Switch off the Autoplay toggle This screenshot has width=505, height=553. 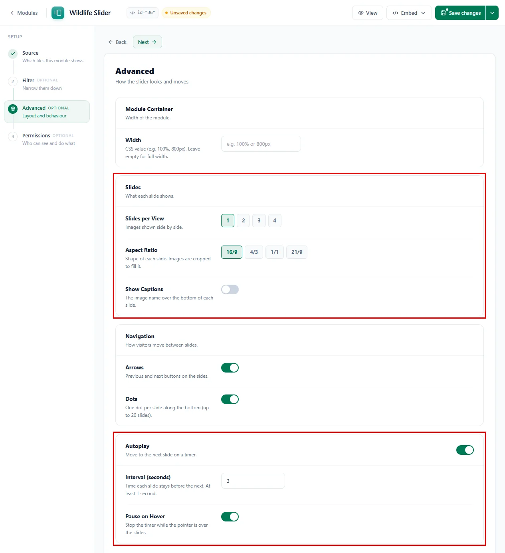[x=465, y=450]
